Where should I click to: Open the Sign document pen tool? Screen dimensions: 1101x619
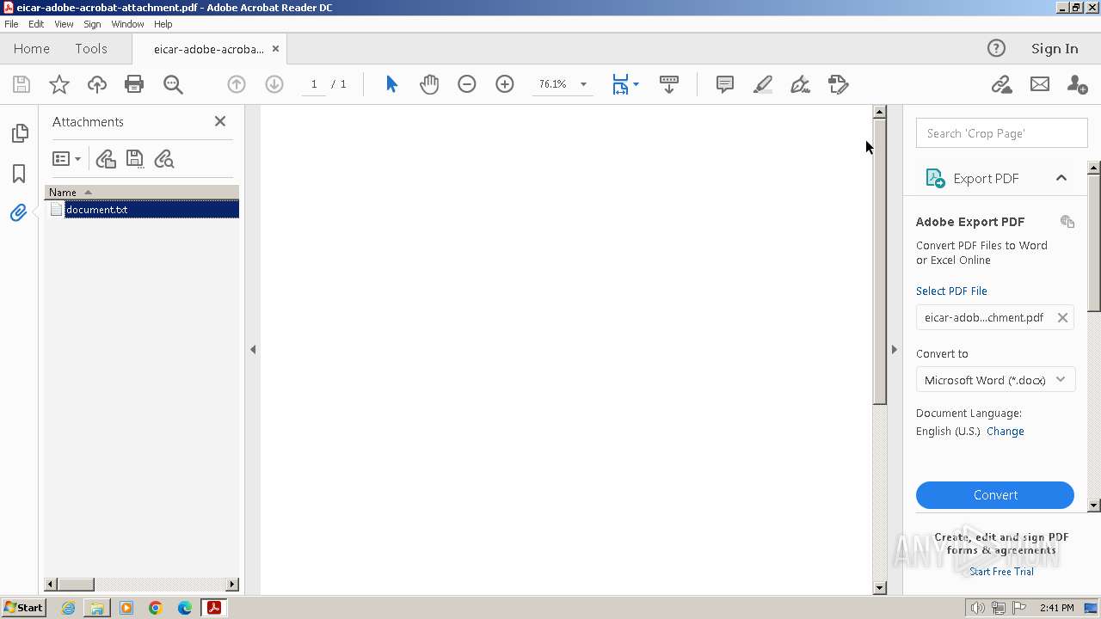point(801,84)
